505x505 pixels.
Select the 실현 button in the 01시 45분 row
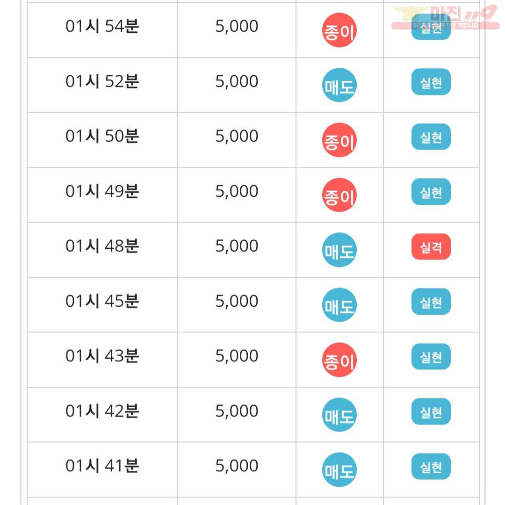pos(431,302)
